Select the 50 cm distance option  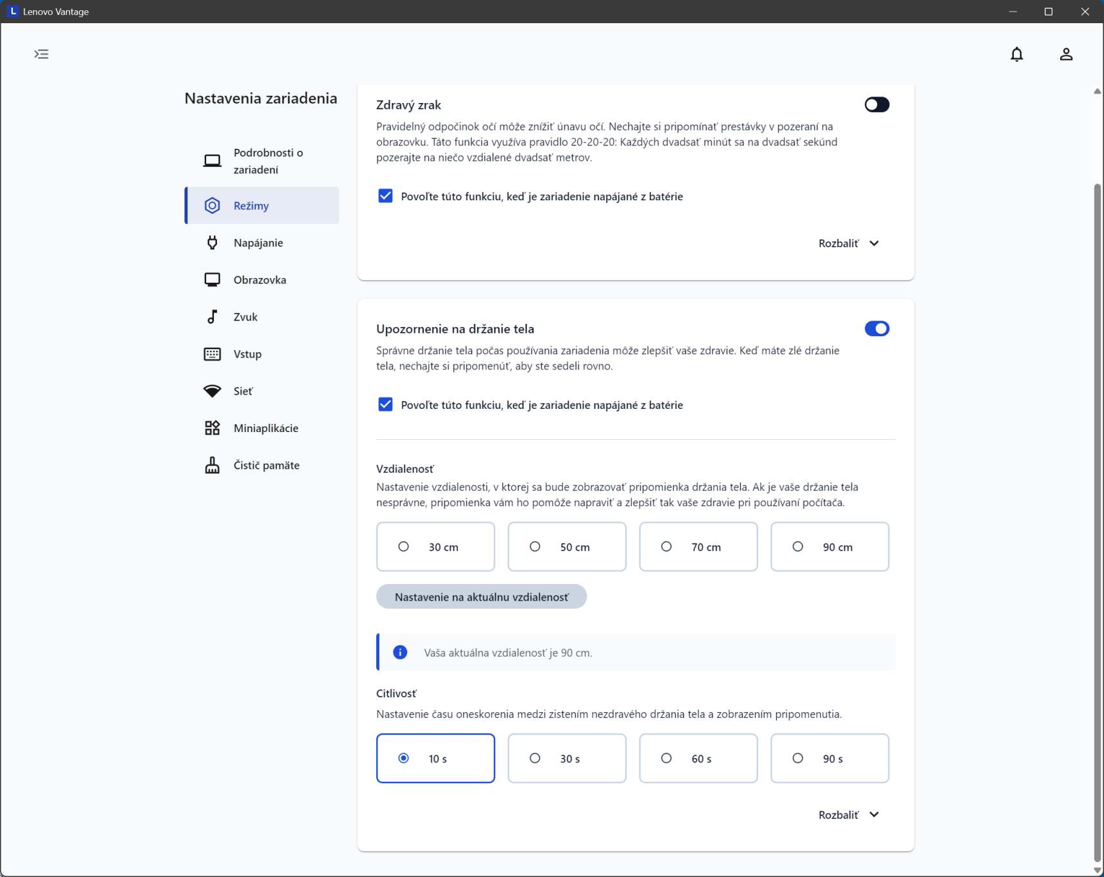pyautogui.click(x=566, y=547)
